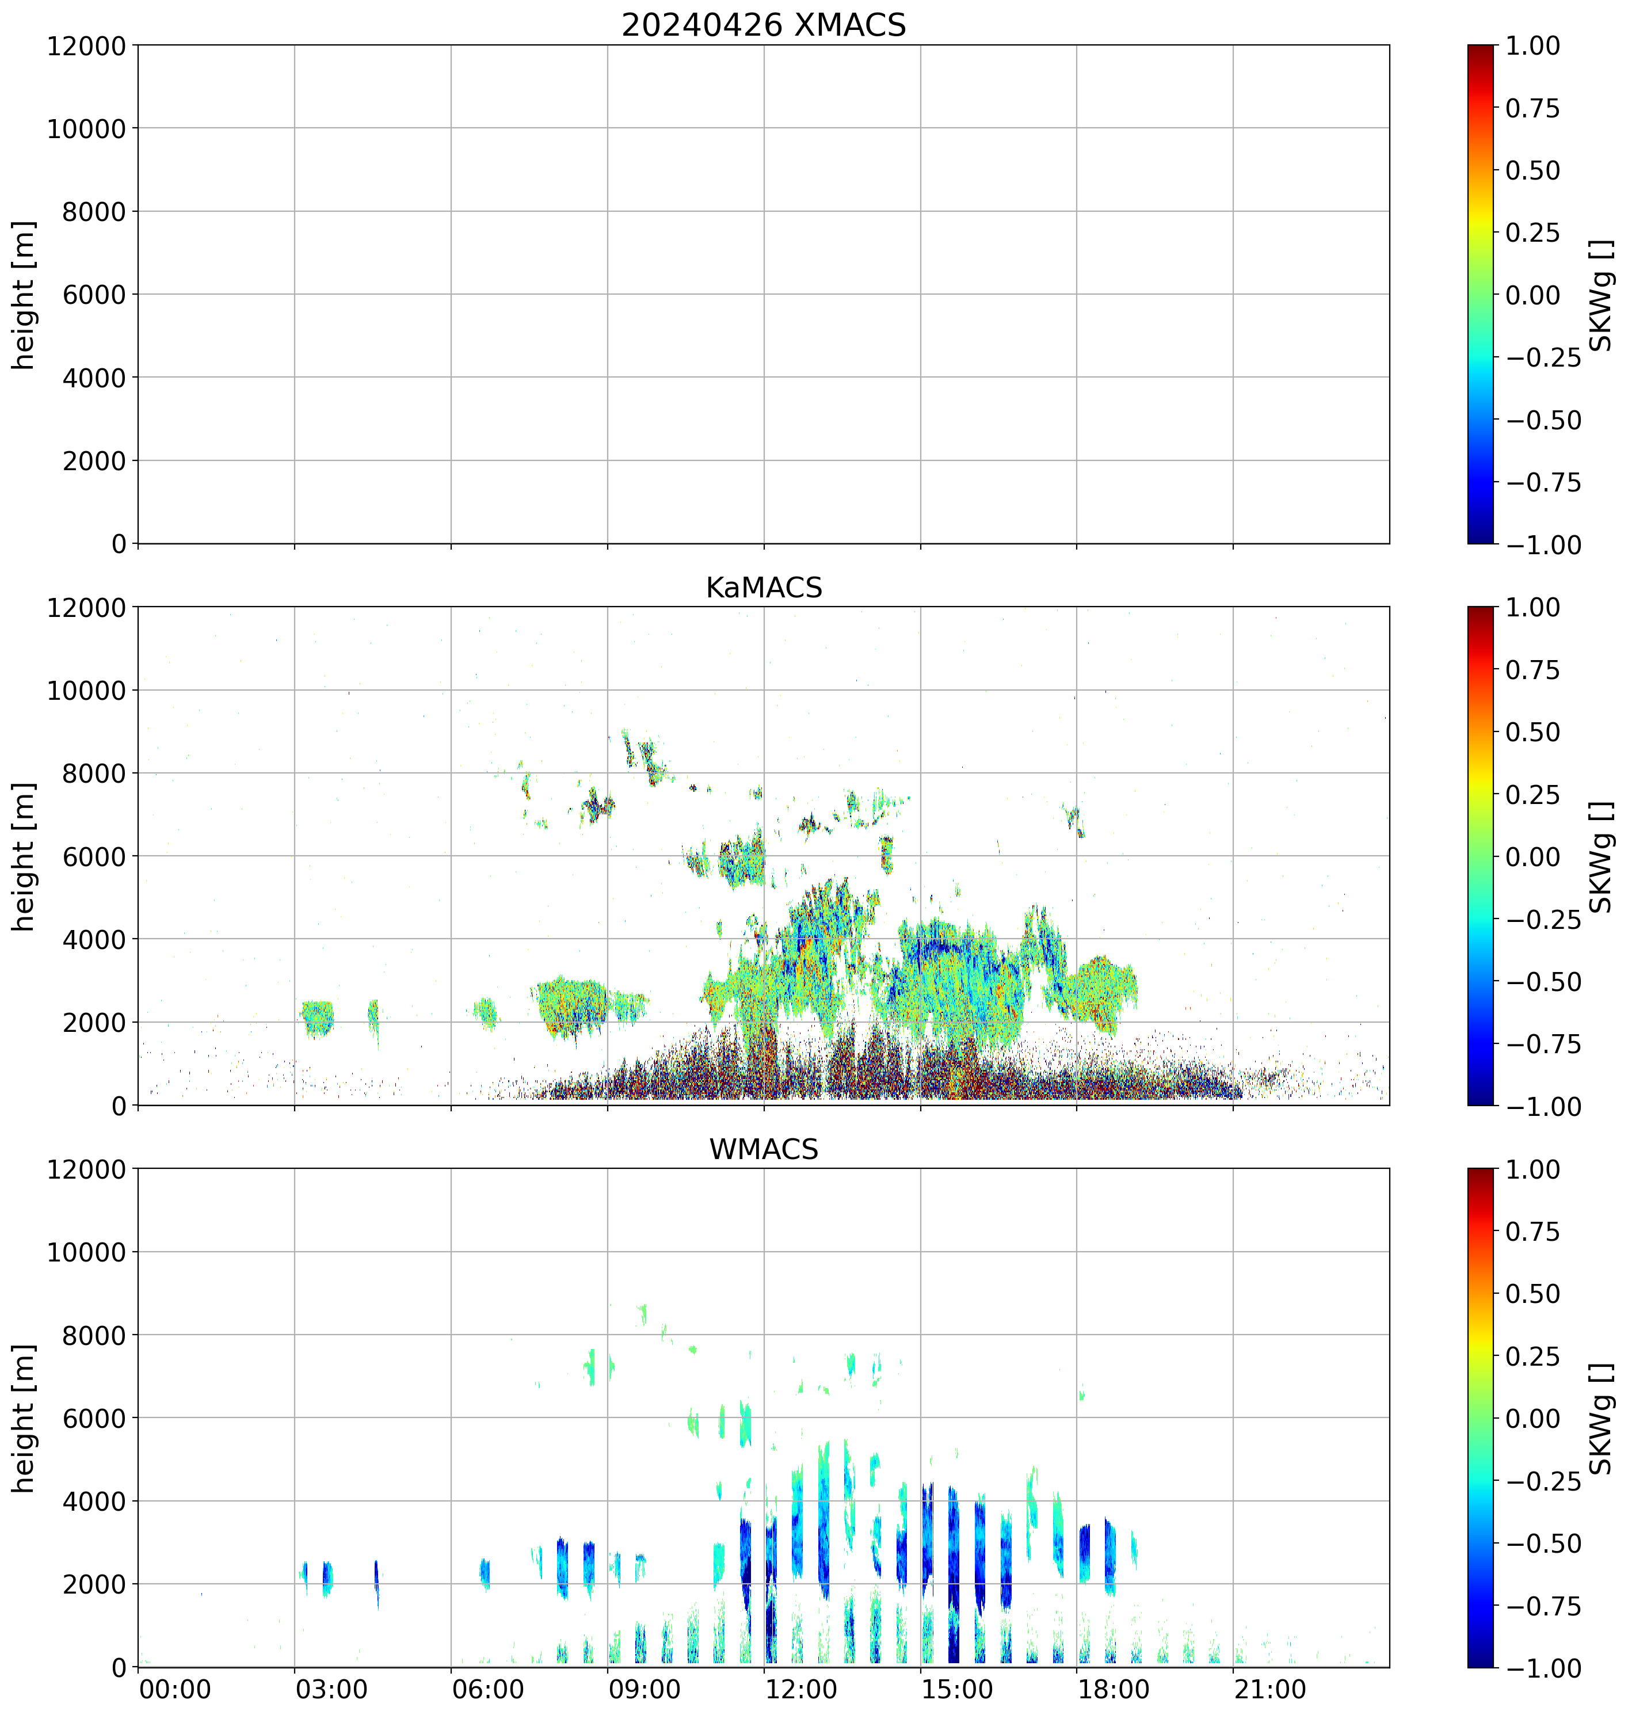This screenshot has height=1715, width=1628.
Task: Click the −1.00 tick on XMACS colorbar
Action: (x=1543, y=545)
